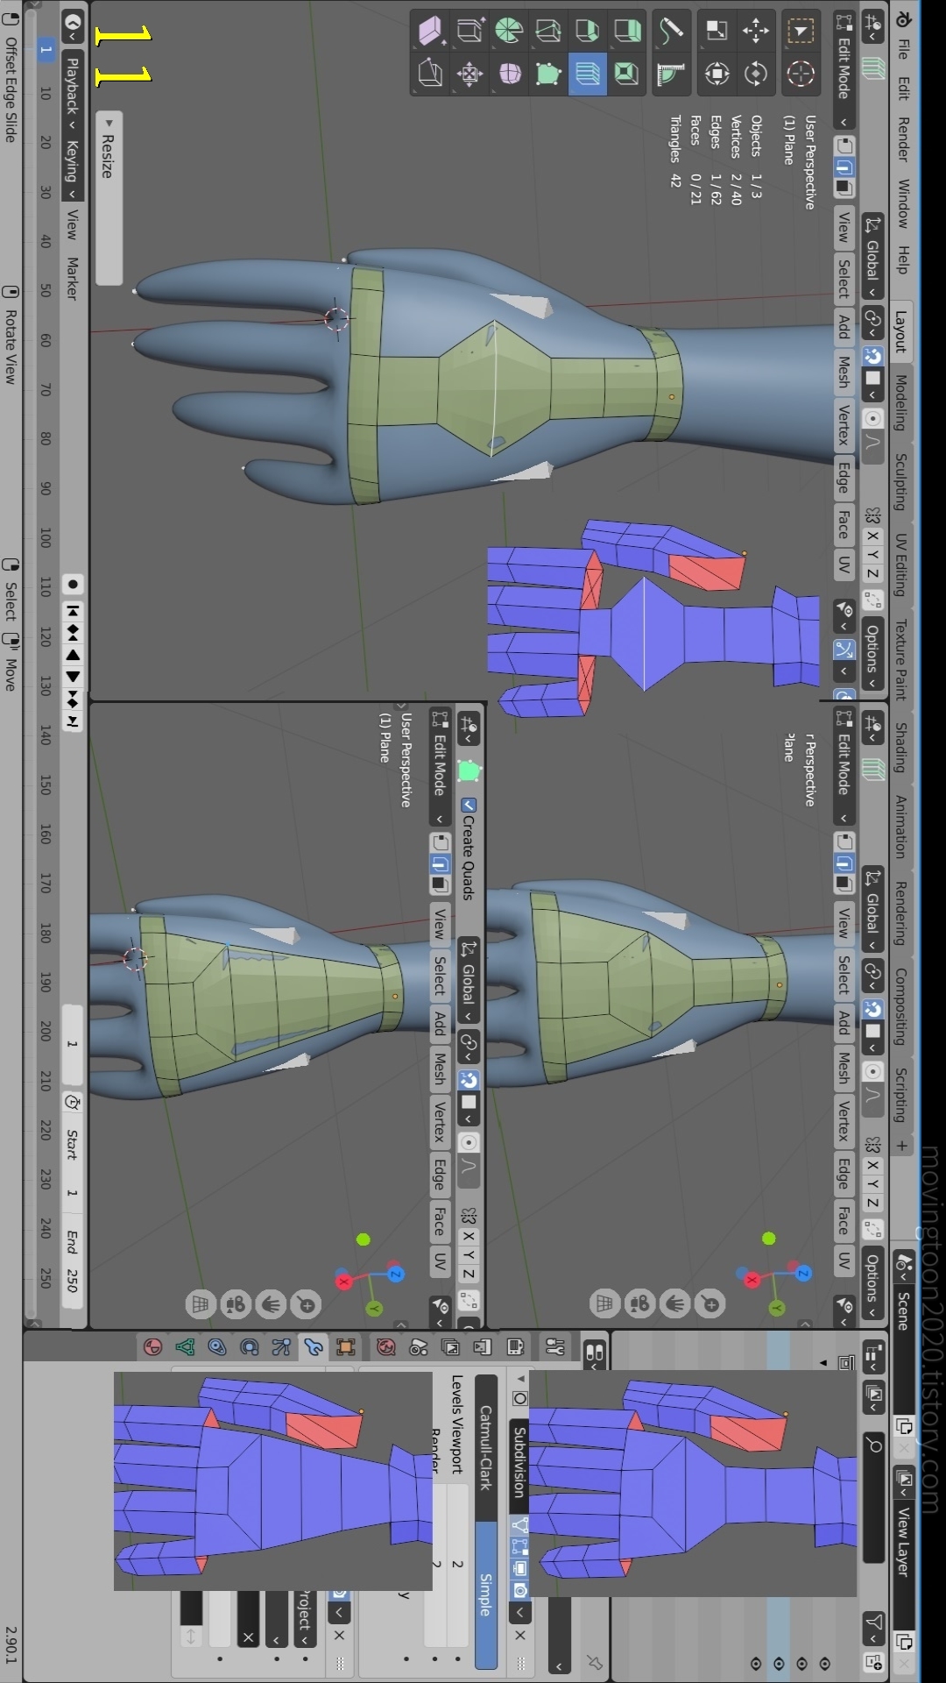
Task: Select the Shrink/Fatten tool
Action: (x=469, y=73)
